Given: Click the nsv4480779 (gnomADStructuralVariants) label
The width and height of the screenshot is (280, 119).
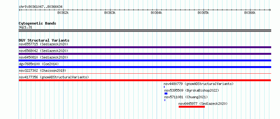Looking at the screenshot, I should 199,84.
